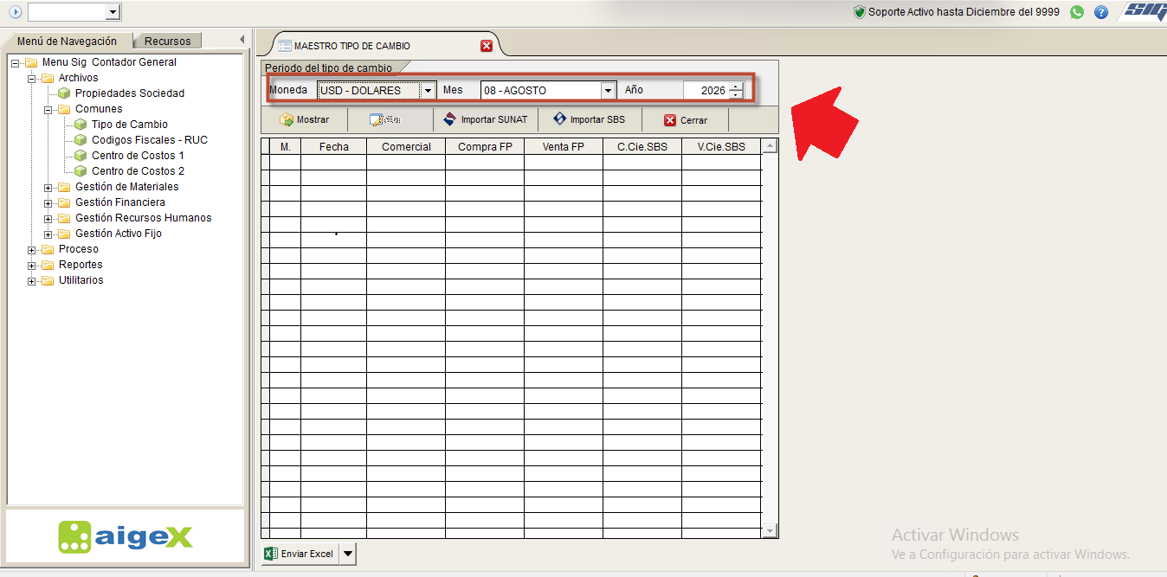Click the green shield support status icon

[859, 12]
